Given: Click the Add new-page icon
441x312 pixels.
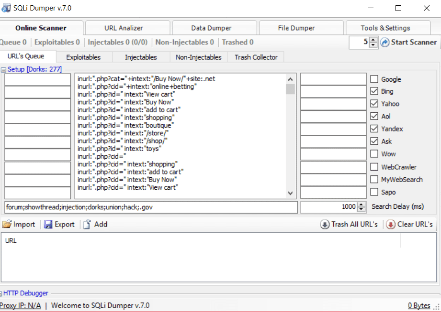Looking at the screenshot, I should [x=88, y=224].
